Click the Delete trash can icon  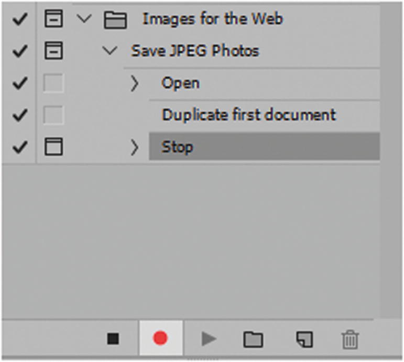tap(350, 339)
